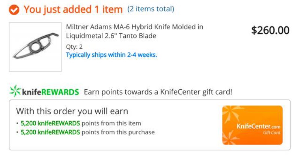Screen dimensions: 292x155
Task: Click the orange KnifeCenter.com gift card image
Action: (x=252, y=125)
